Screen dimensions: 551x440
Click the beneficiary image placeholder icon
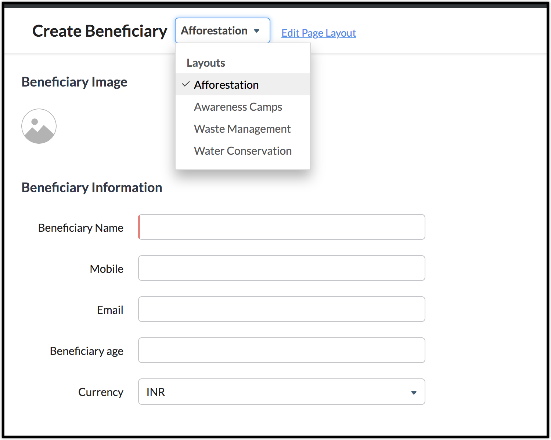coord(39,126)
